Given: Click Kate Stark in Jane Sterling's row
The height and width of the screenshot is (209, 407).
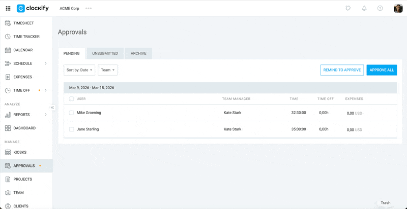Looking at the screenshot, I should click(x=232, y=129).
